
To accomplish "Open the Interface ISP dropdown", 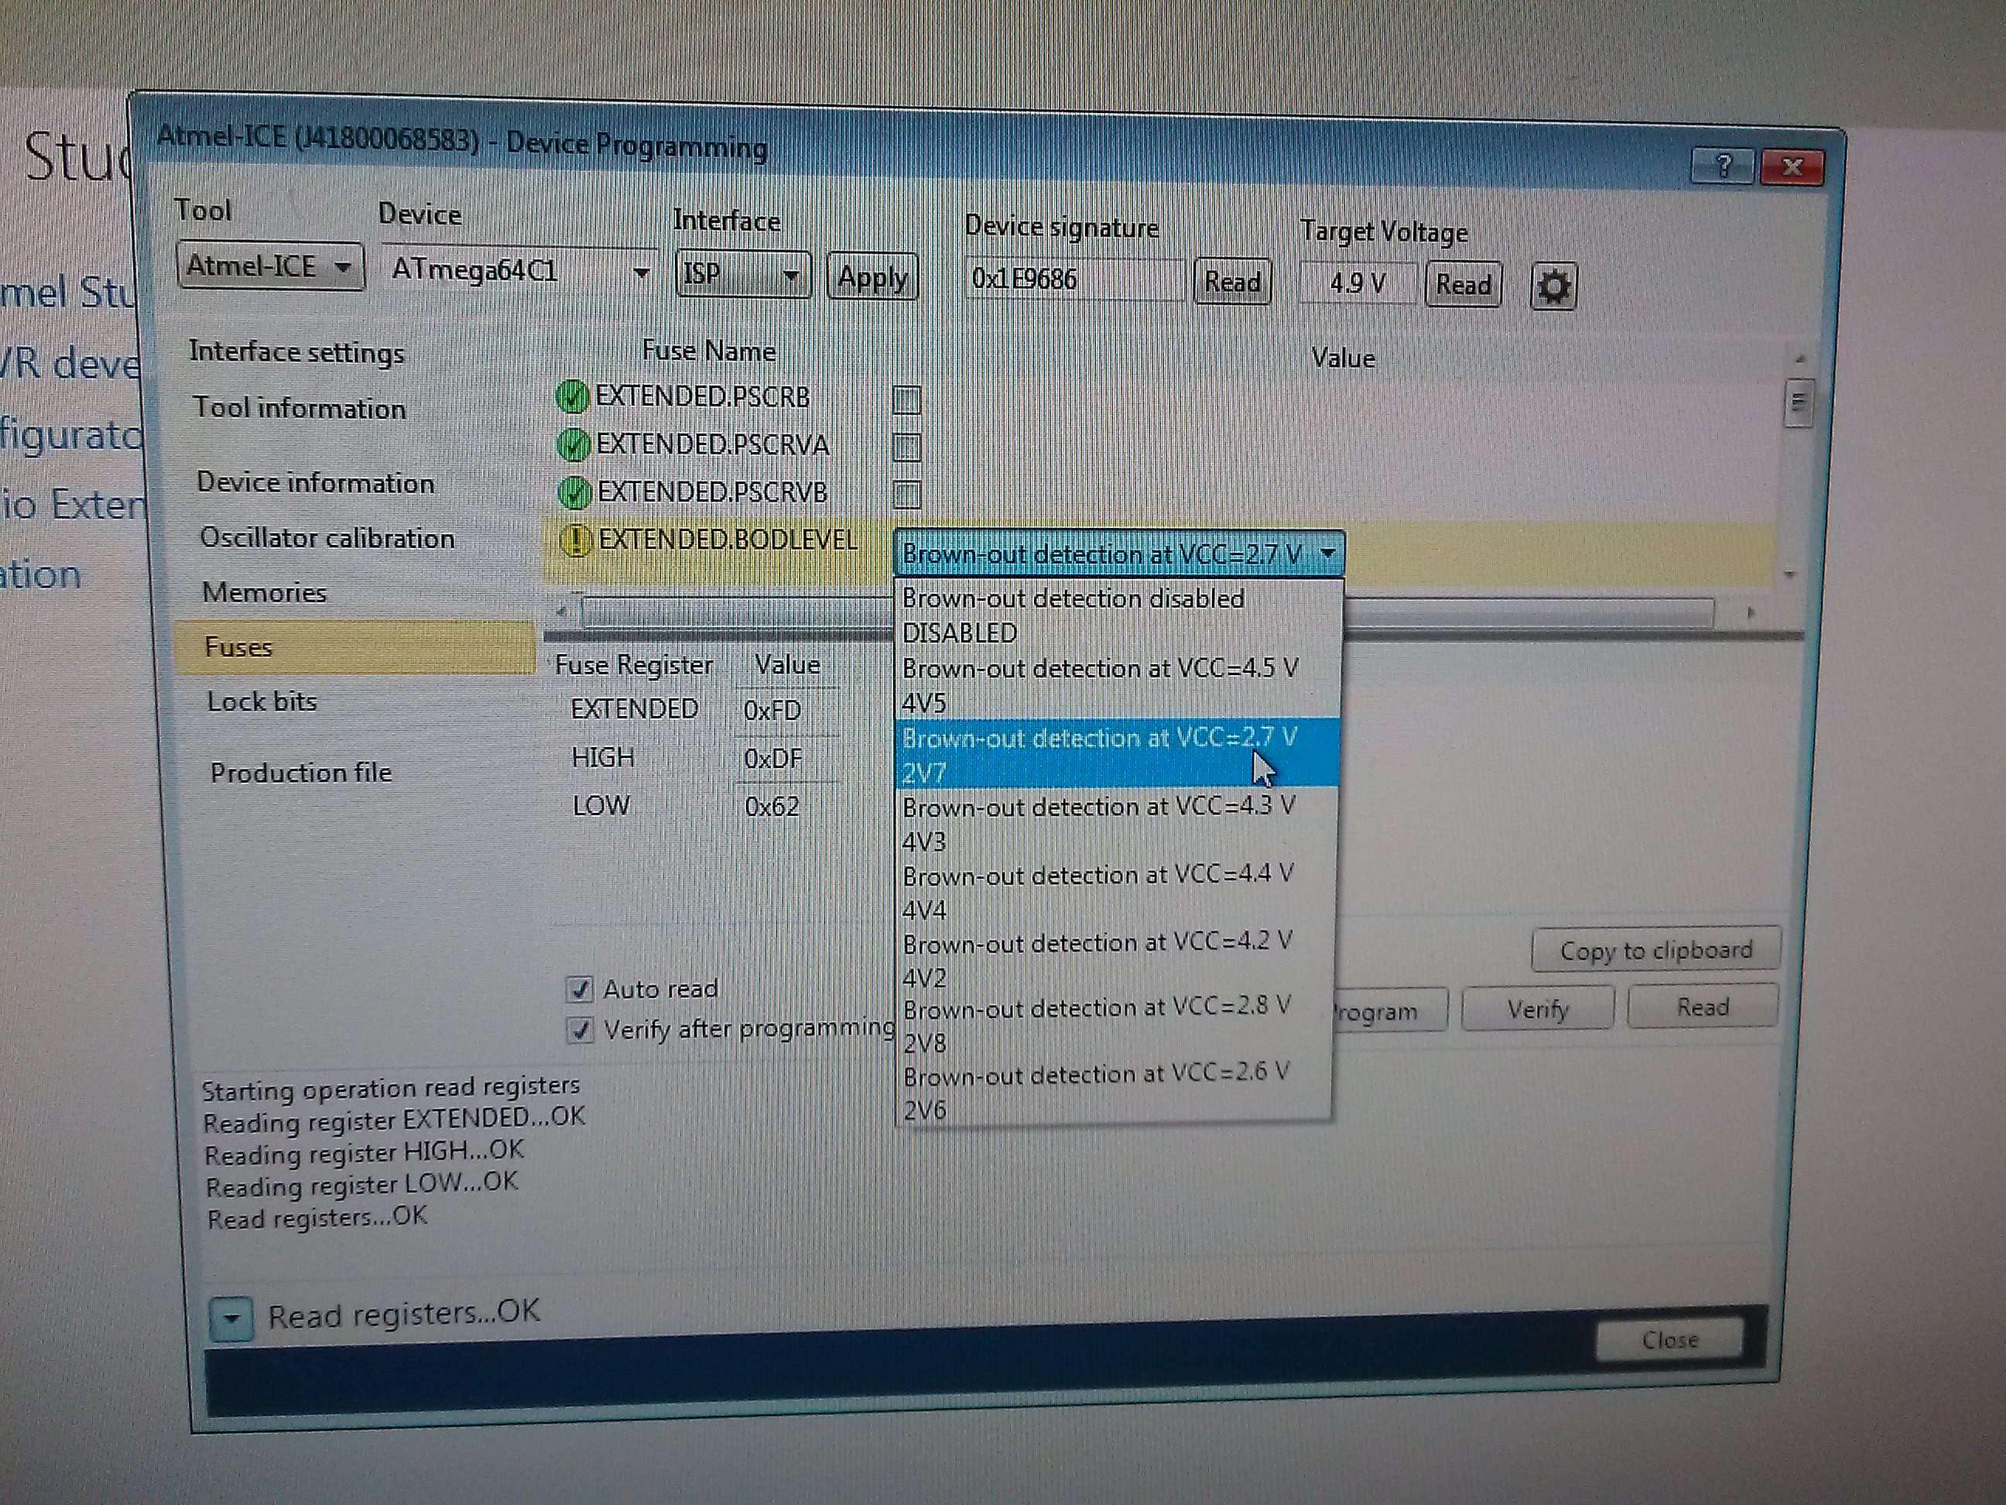I will [743, 274].
